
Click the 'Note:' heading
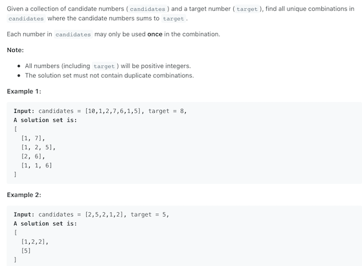[16, 50]
